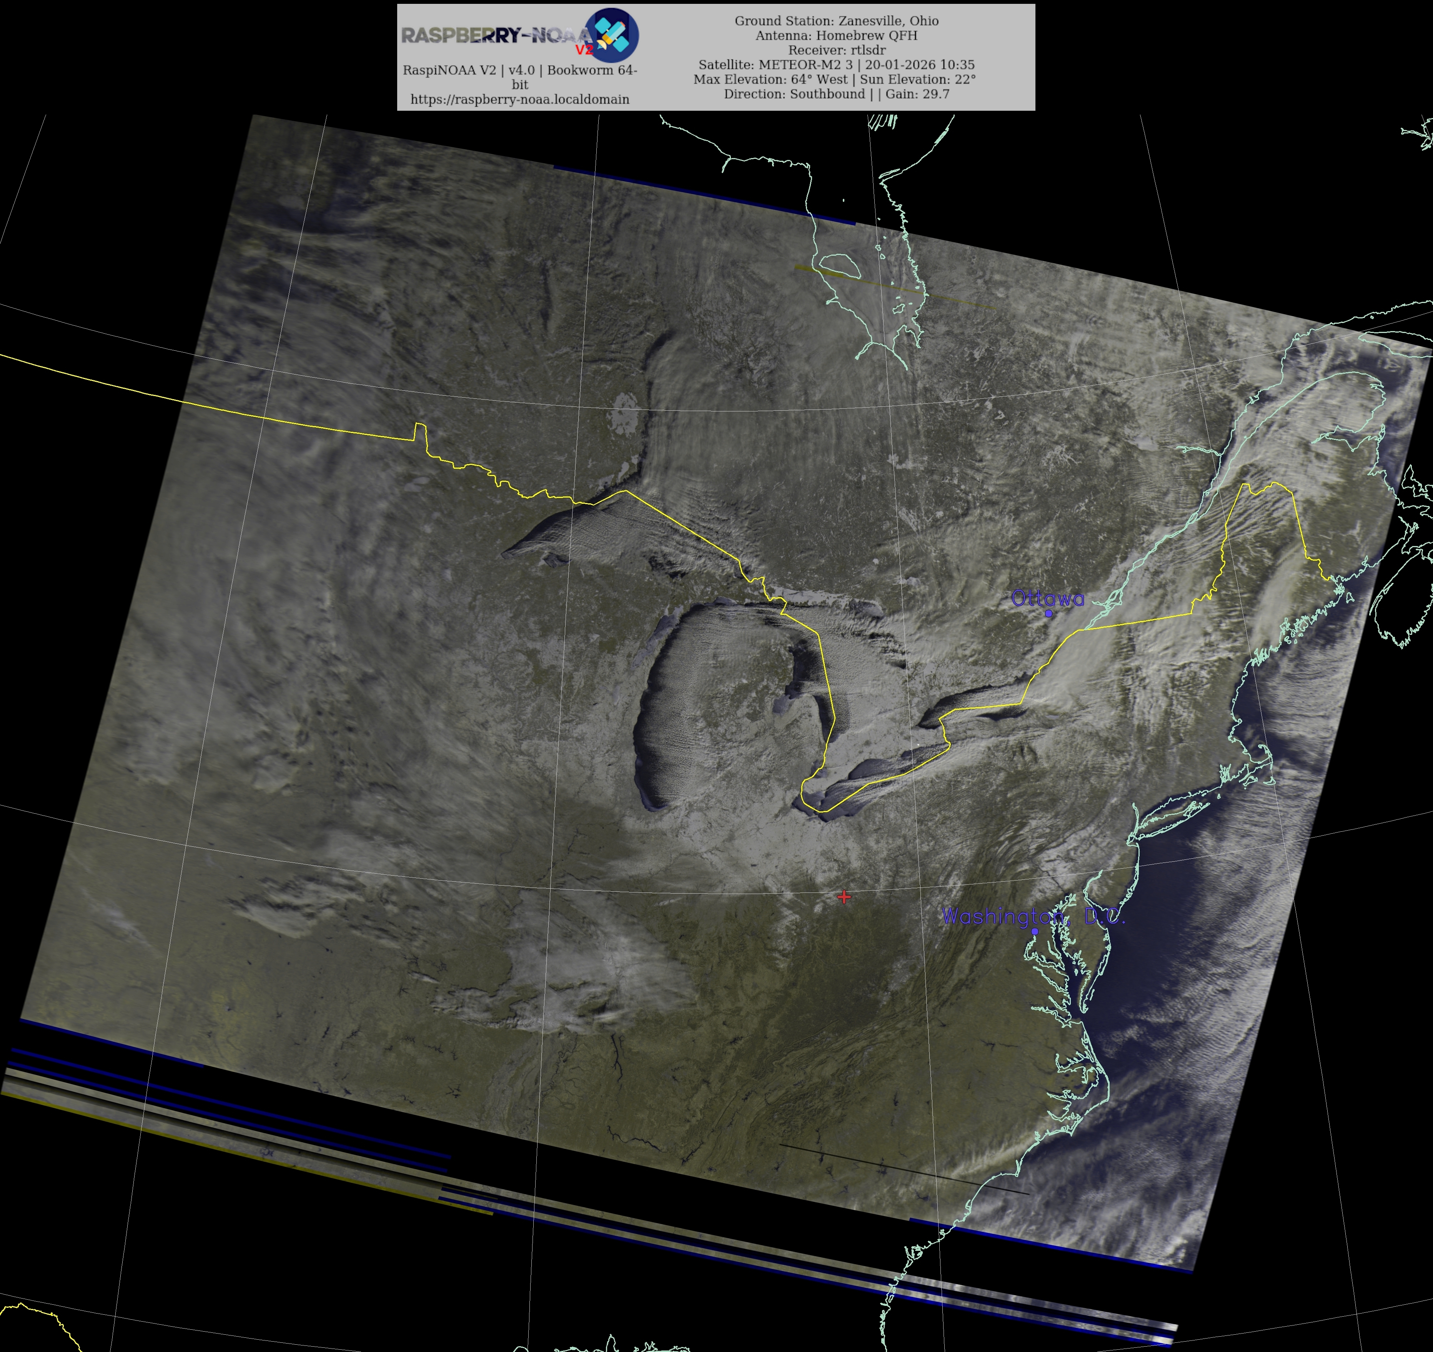Click the blue dot marking Ottawa
The width and height of the screenshot is (1433, 1352).
[1049, 614]
